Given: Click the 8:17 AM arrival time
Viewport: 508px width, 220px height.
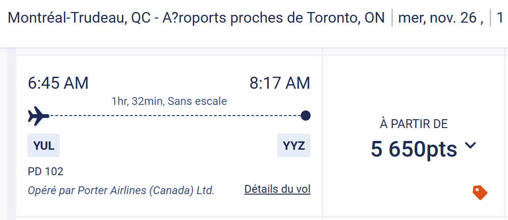Looking at the screenshot, I should coord(279,83).
